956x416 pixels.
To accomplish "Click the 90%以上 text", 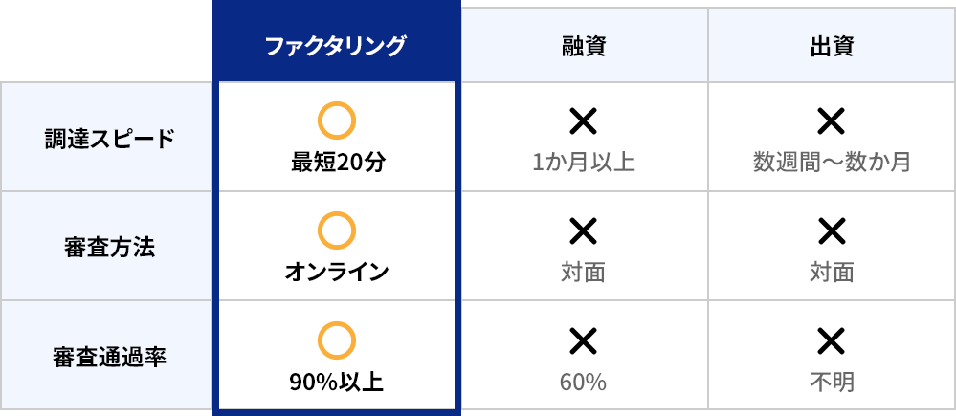I will coord(336,383).
